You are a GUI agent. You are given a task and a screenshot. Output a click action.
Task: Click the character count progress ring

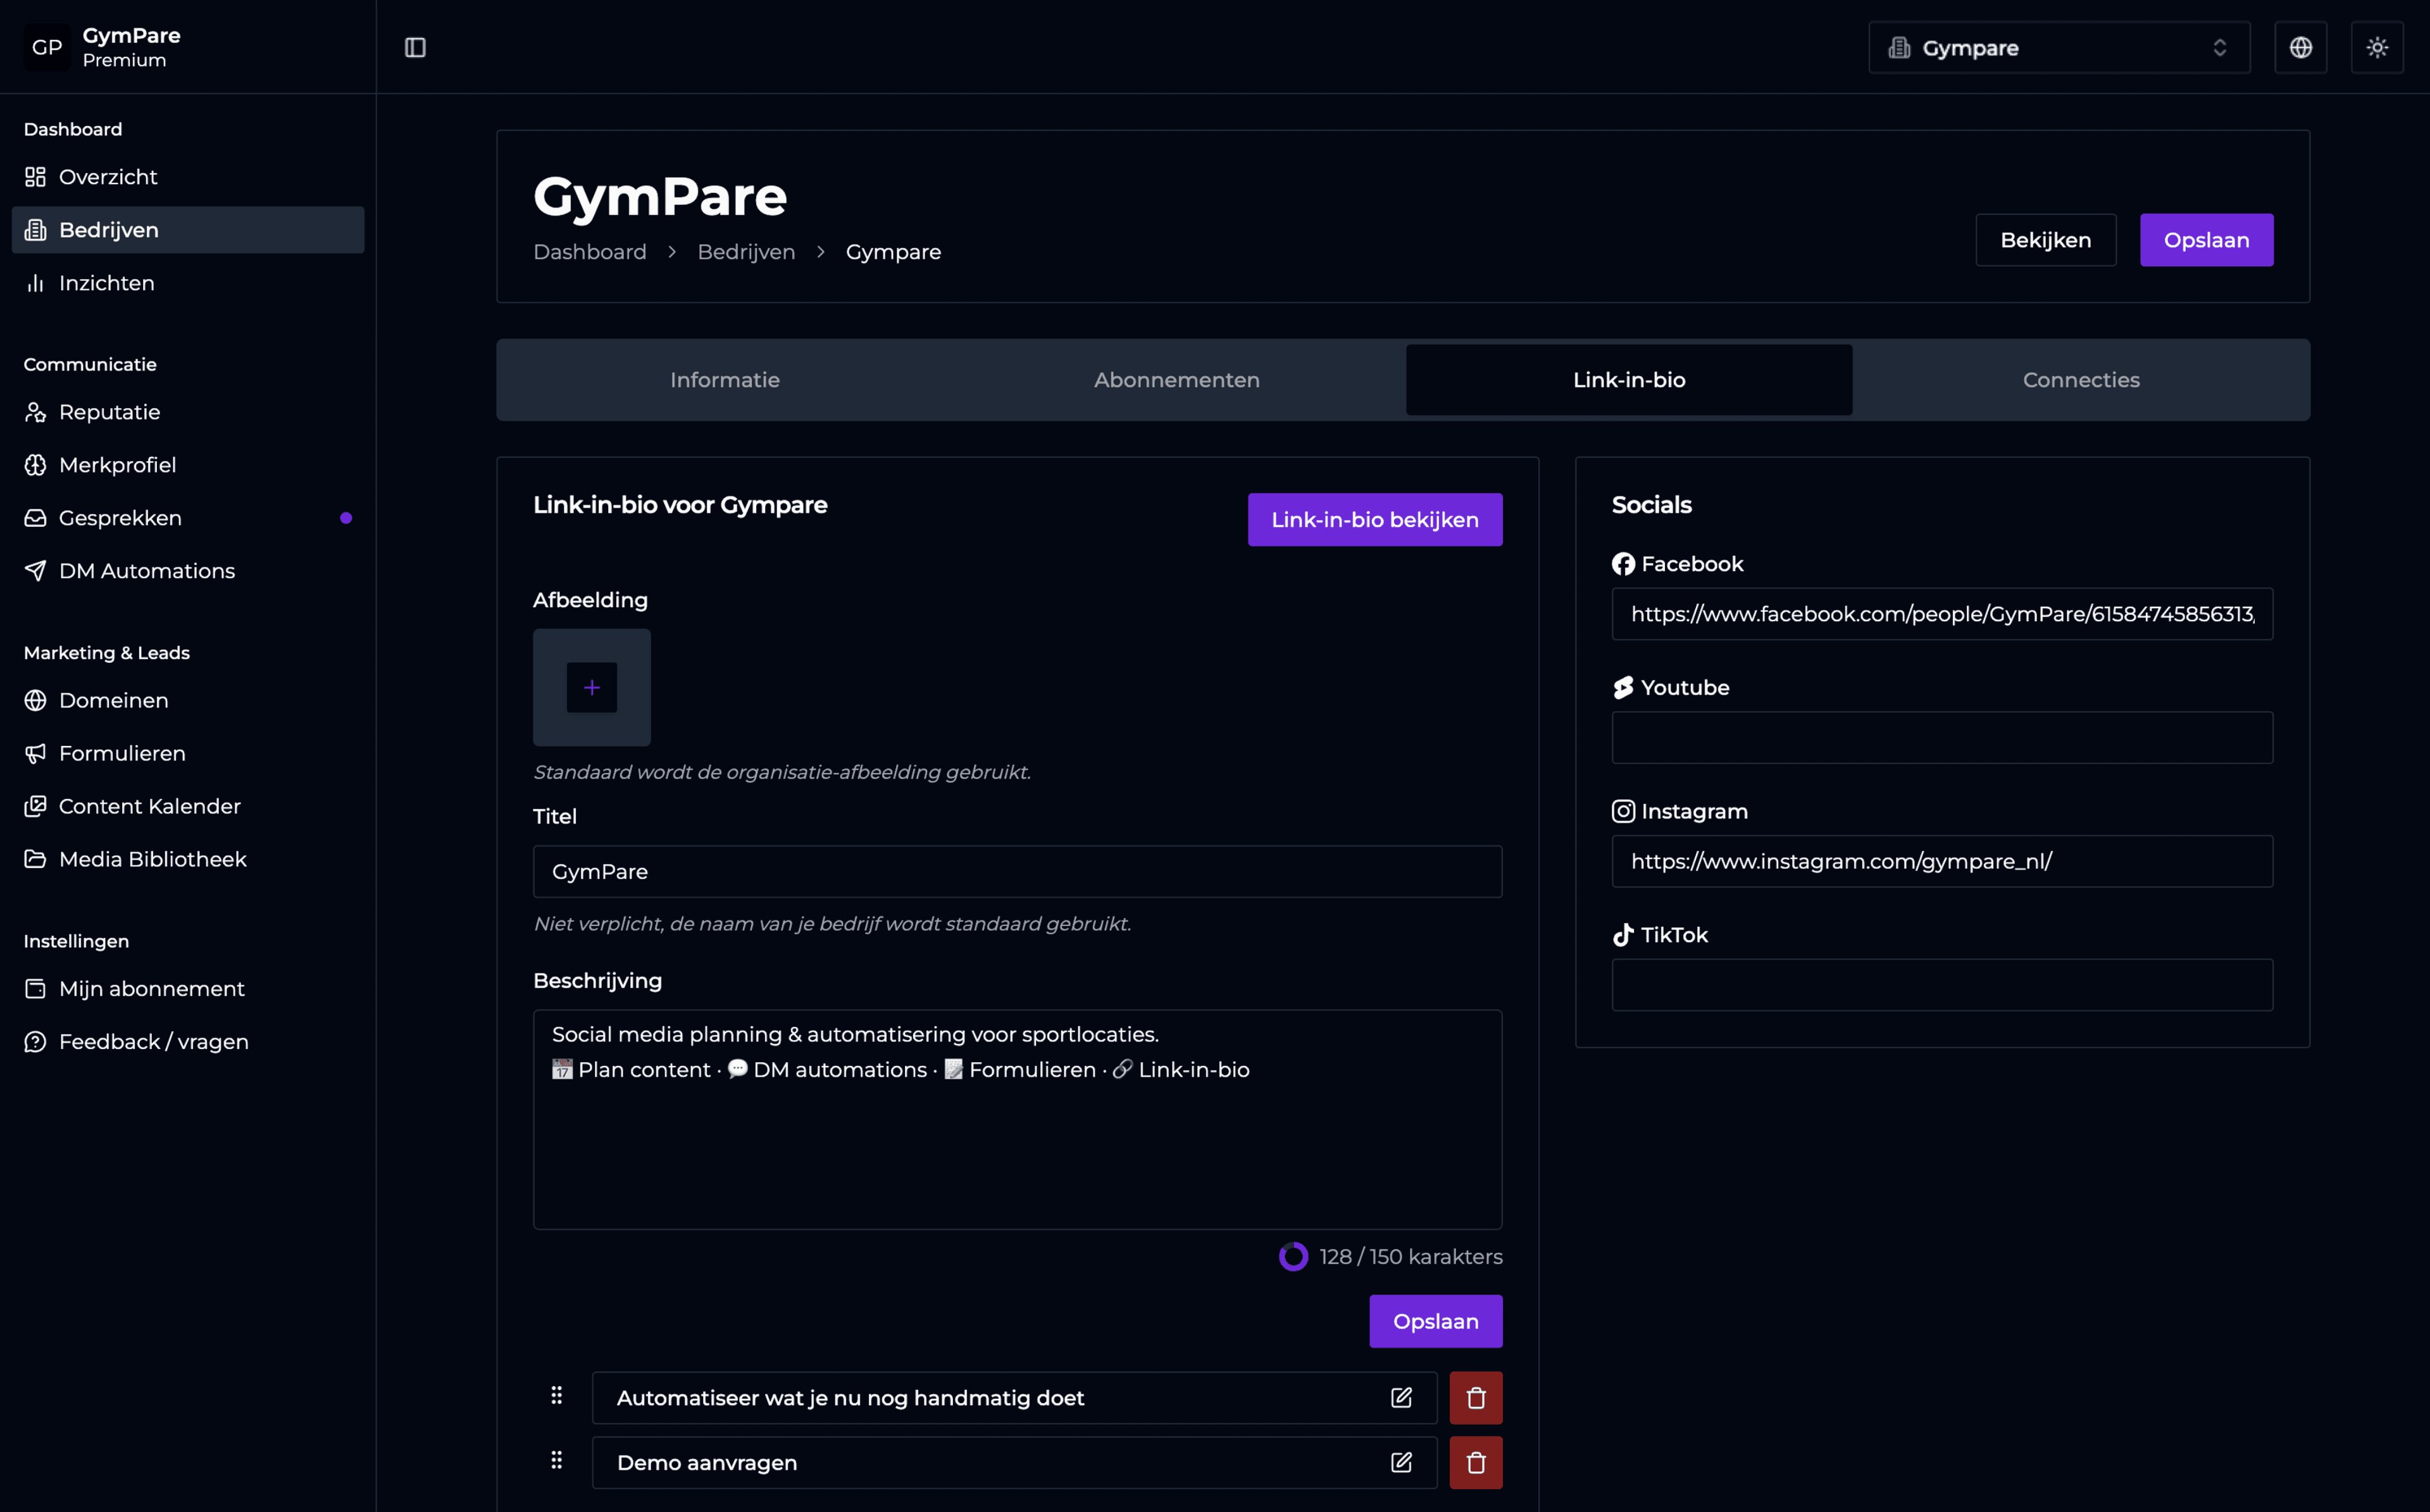(1293, 1257)
